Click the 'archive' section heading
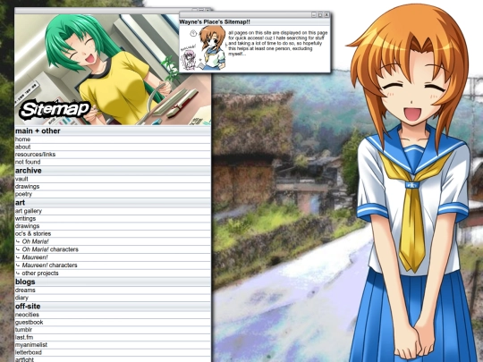The height and width of the screenshot is (362, 483). (x=28, y=171)
